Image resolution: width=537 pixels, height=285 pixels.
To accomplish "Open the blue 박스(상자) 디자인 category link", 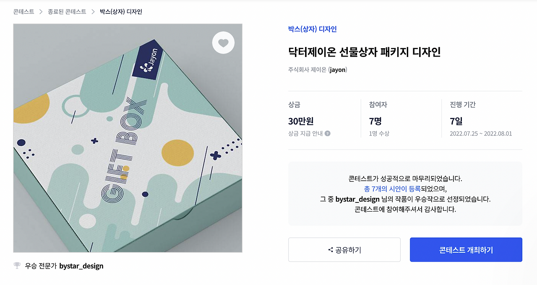I will click(x=312, y=28).
